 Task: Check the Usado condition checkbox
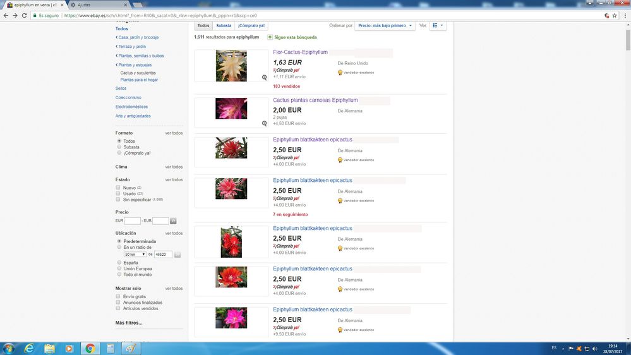coord(118,193)
